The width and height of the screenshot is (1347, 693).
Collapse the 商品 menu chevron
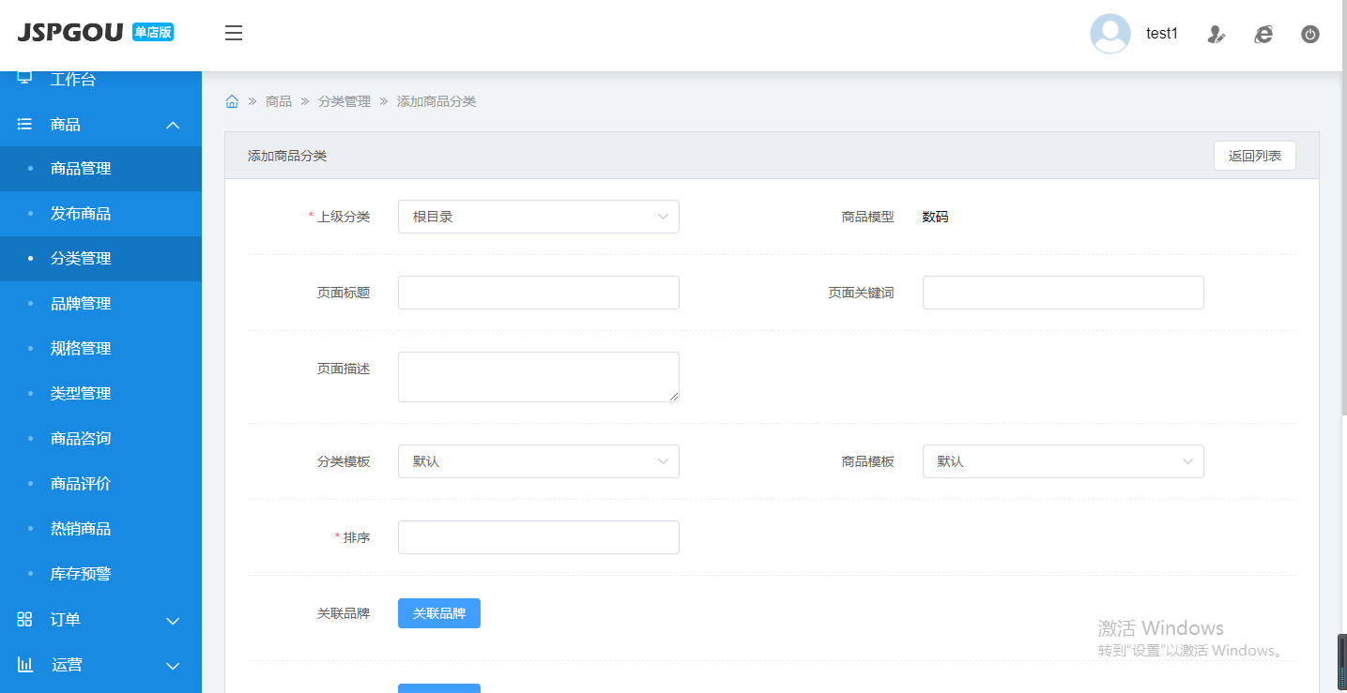(173, 125)
